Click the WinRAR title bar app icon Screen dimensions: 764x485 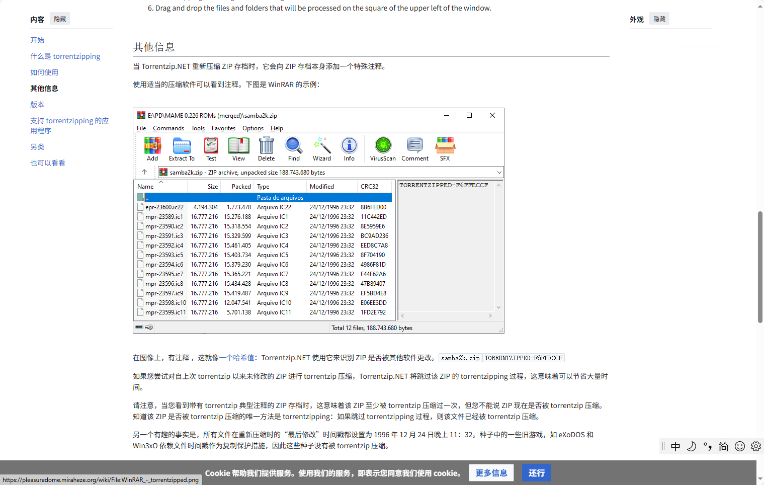pyautogui.click(x=141, y=115)
